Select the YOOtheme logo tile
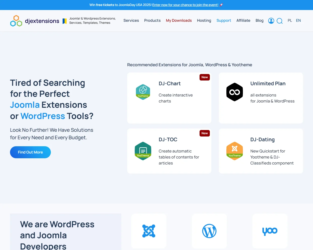313x250 pixels. [270, 231]
